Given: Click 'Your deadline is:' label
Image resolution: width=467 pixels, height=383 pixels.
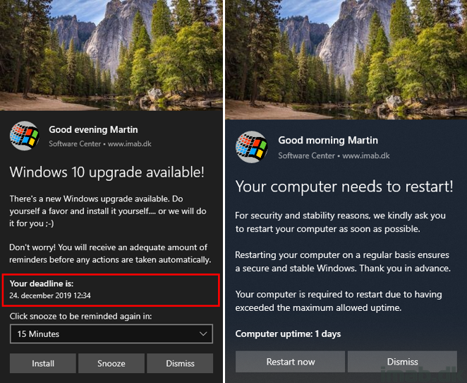Looking at the screenshot, I should click(x=42, y=283).
